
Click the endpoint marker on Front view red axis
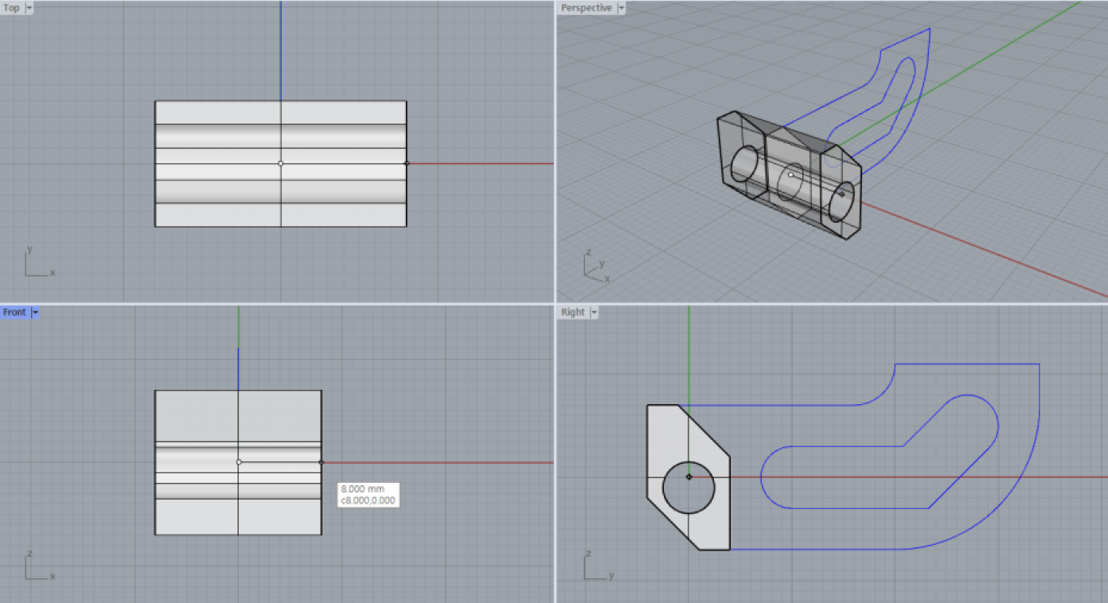pos(321,462)
